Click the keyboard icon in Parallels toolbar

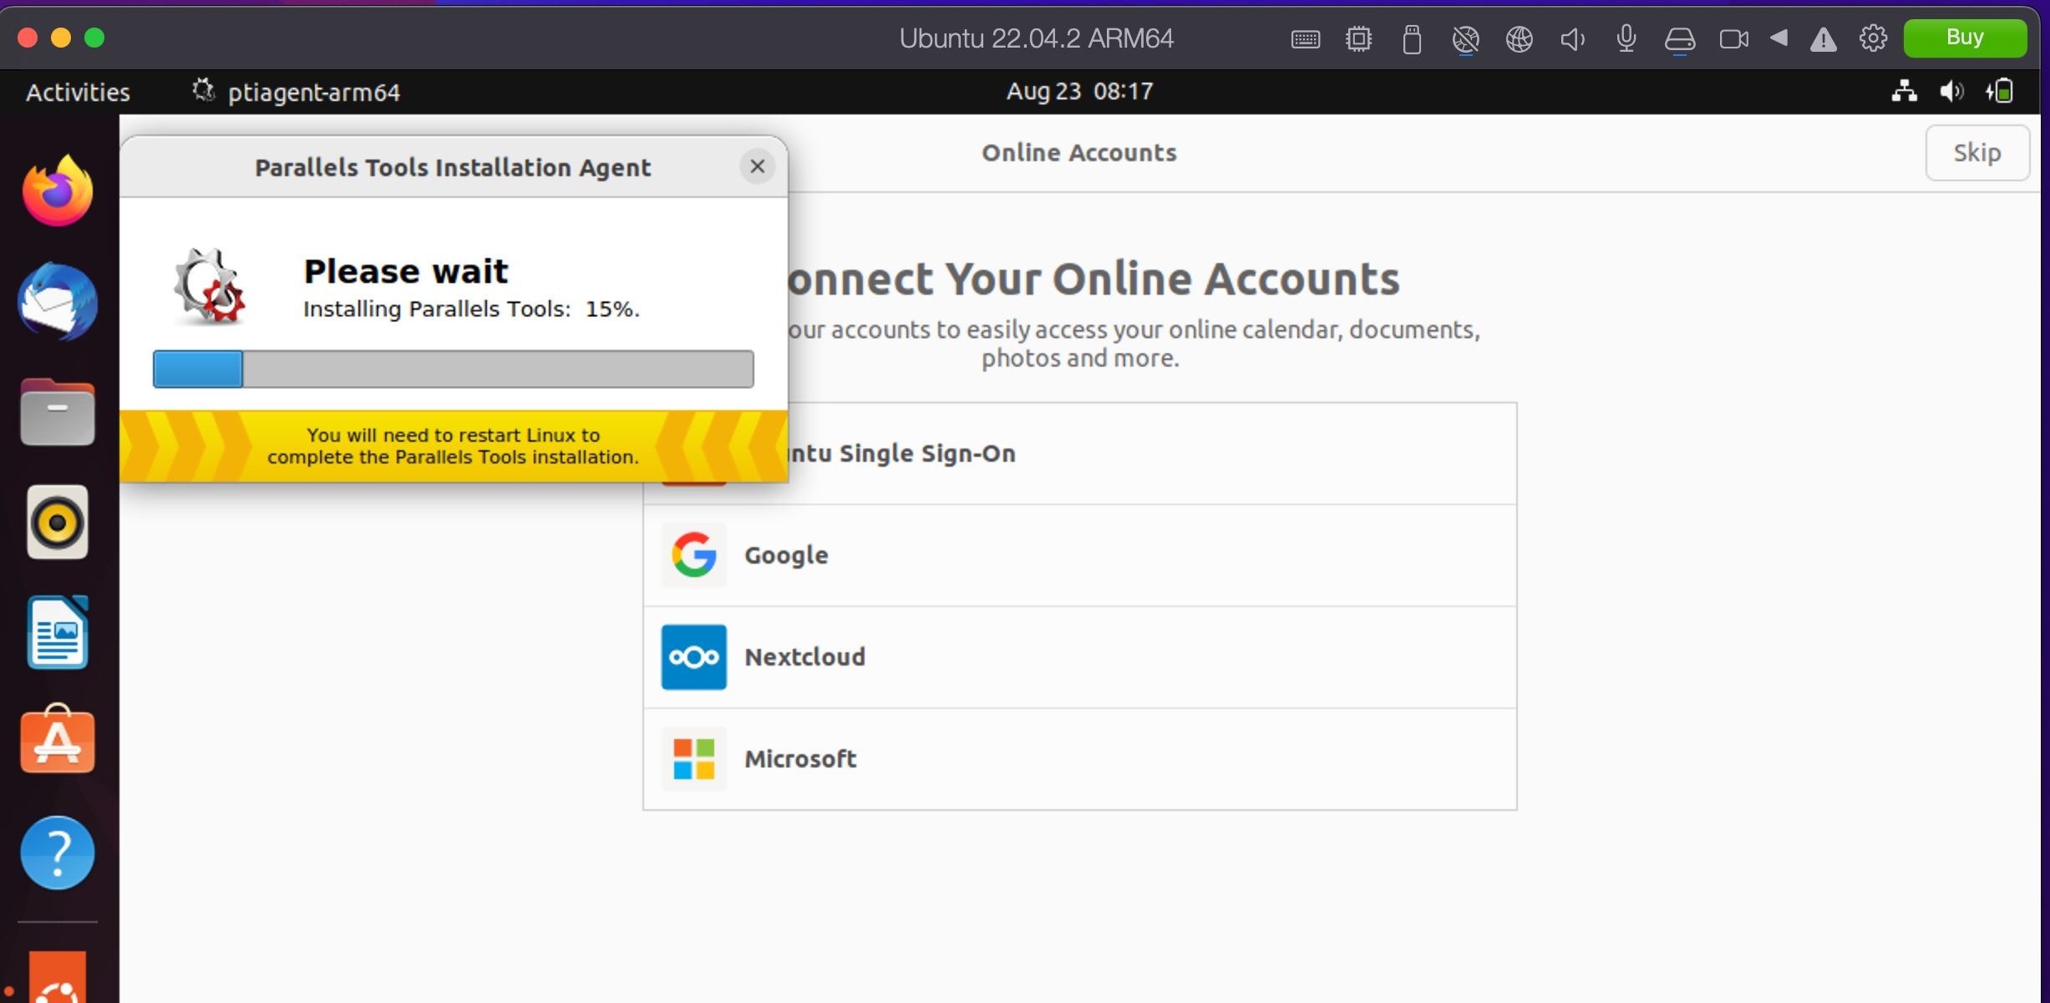point(1306,38)
